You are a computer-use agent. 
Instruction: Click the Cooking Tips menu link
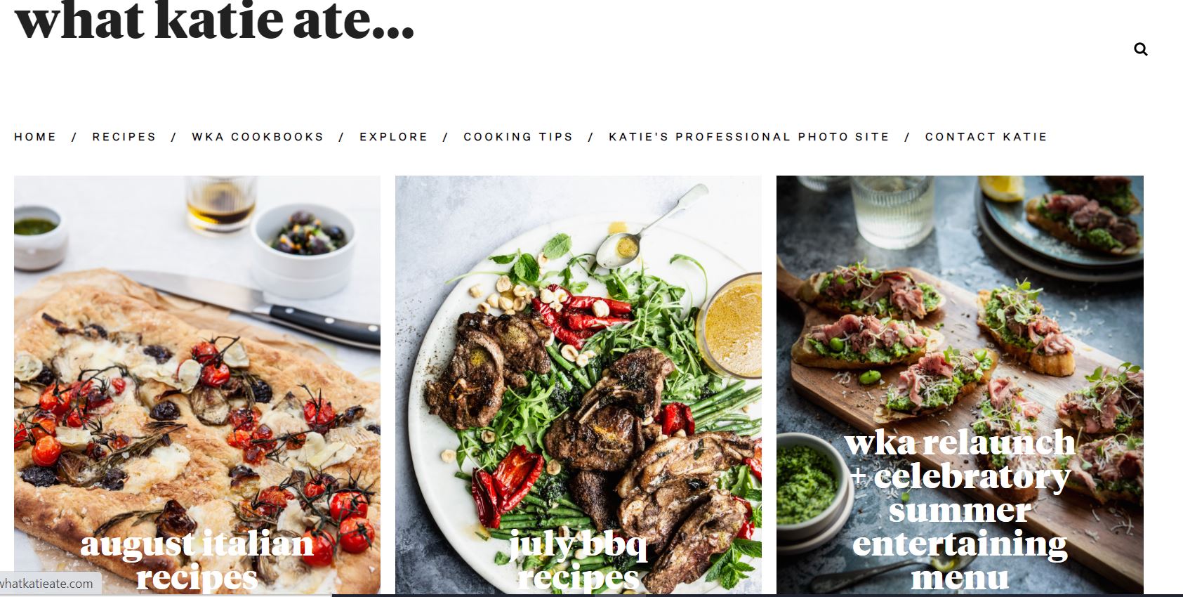pos(518,137)
